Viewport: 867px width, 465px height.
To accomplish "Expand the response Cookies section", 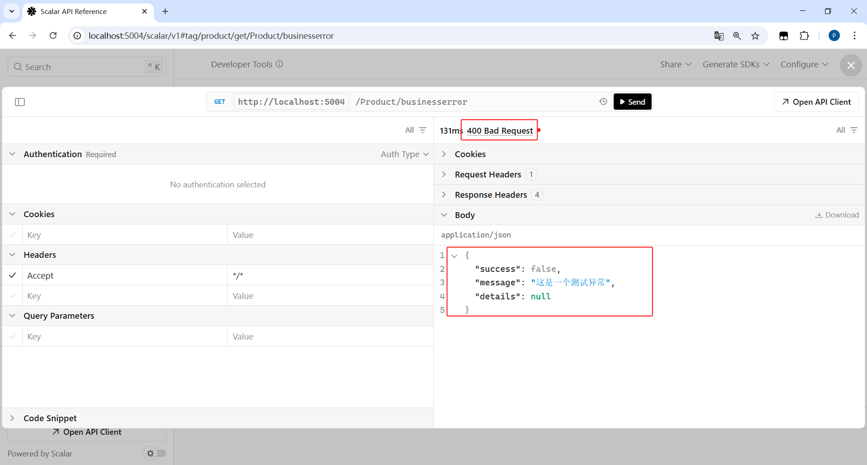I will [x=444, y=154].
